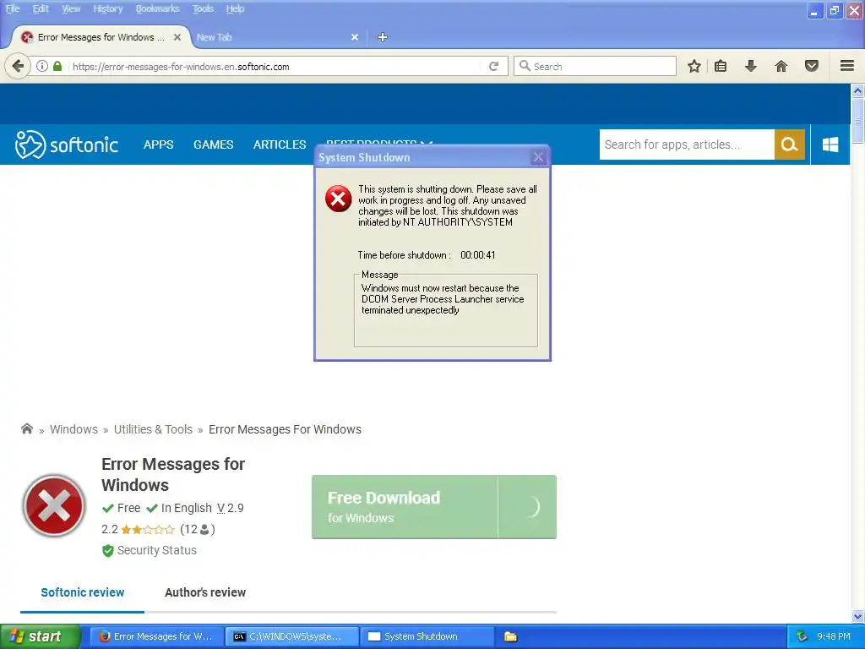This screenshot has width=865, height=649.
Task: Show bookmarks list icon in toolbar
Action: pyautogui.click(x=721, y=66)
